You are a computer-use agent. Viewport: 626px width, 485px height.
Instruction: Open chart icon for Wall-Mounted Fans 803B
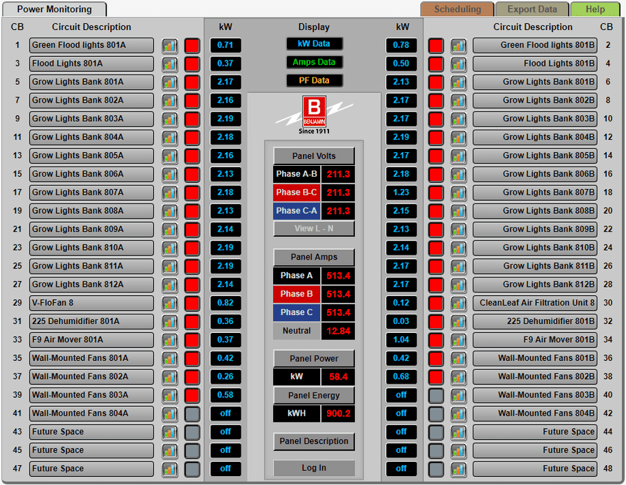[x=458, y=395]
